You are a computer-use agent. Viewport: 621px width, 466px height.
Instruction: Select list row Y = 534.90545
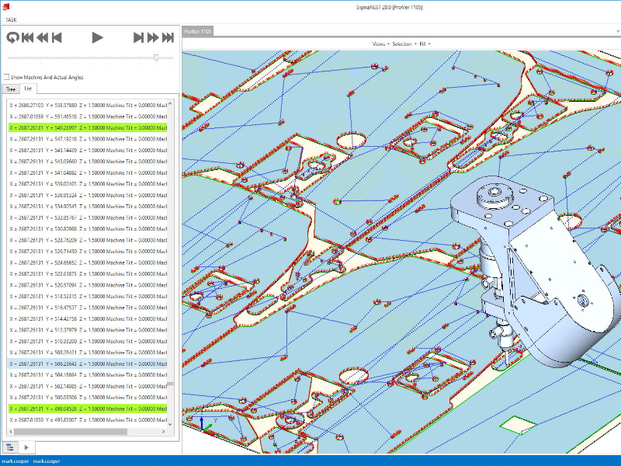(x=88, y=207)
